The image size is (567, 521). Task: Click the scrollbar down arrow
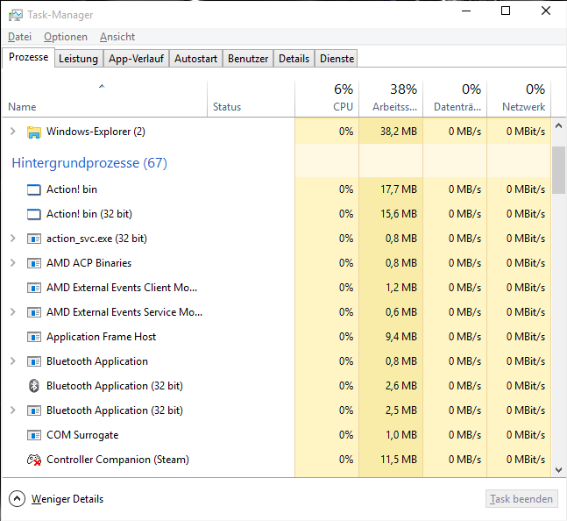(x=559, y=469)
